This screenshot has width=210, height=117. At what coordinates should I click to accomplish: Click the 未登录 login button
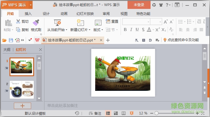coord(139,5)
